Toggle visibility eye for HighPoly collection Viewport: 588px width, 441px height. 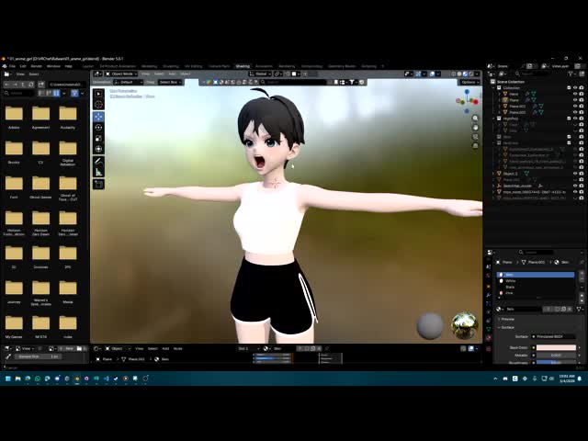(575, 119)
